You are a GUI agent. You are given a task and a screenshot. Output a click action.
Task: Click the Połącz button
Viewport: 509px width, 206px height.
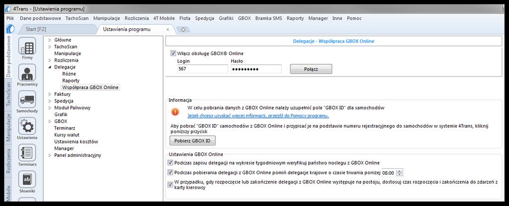(311, 69)
